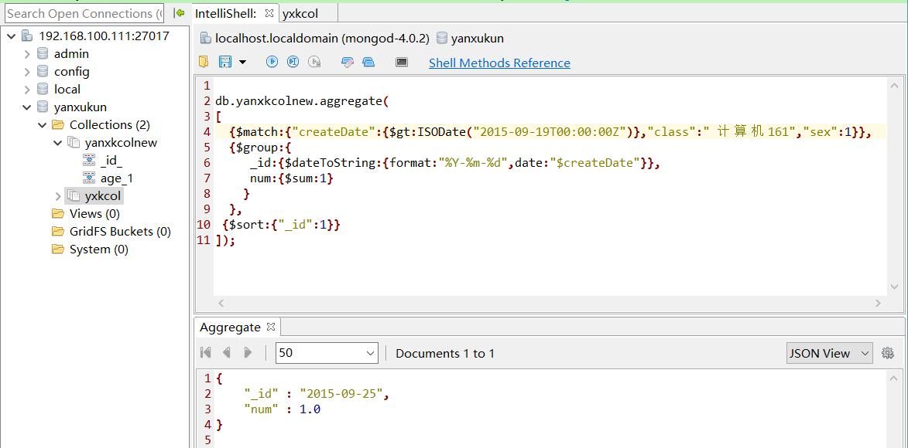Open Shell Methods Reference link

pos(499,63)
